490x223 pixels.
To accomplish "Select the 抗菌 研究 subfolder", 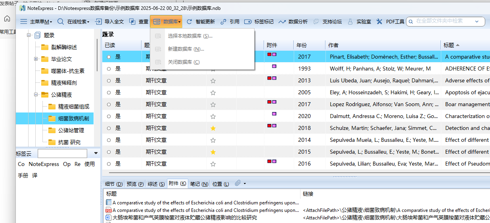I will [64, 142].
